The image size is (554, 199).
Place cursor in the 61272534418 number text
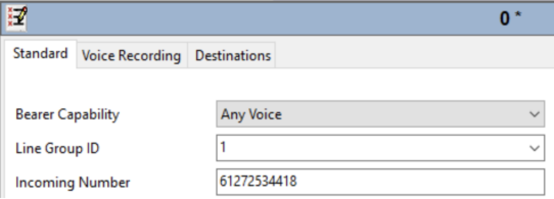(258, 181)
